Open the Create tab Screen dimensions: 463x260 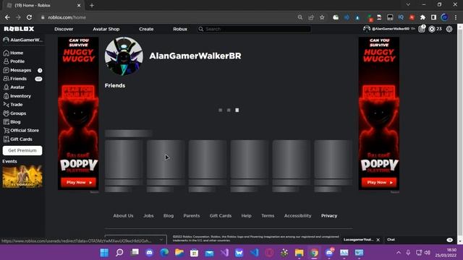click(146, 29)
